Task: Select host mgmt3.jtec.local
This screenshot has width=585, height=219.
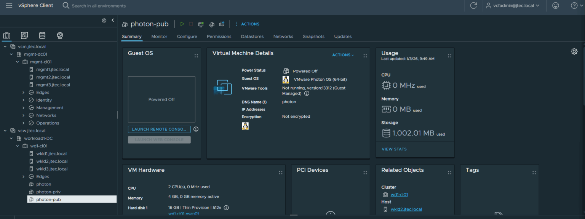Action: click(x=53, y=85)
